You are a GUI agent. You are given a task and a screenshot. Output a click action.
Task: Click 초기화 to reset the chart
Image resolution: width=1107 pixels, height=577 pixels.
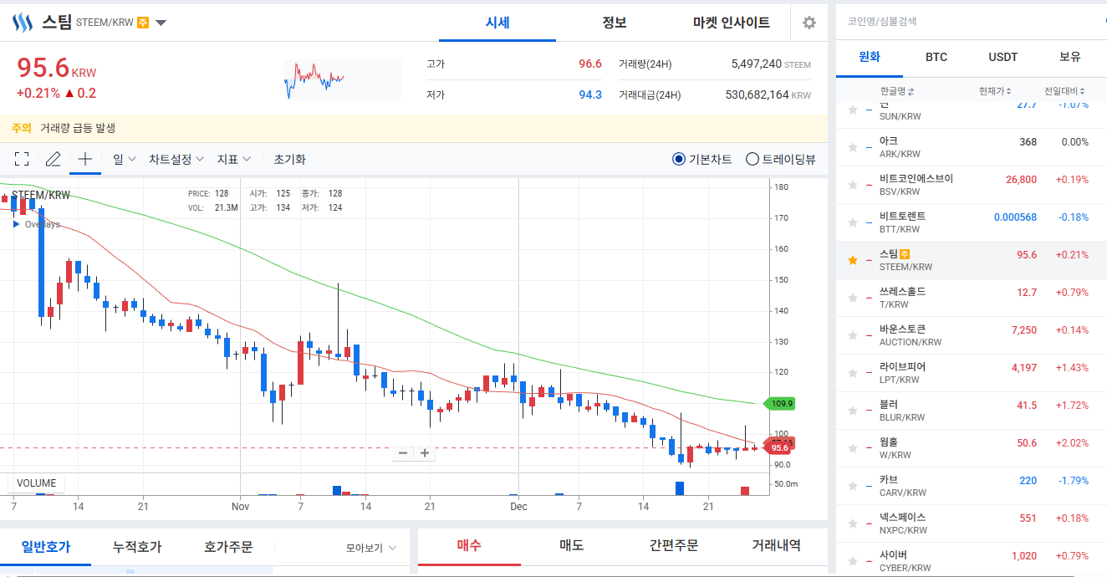(289, 159)
